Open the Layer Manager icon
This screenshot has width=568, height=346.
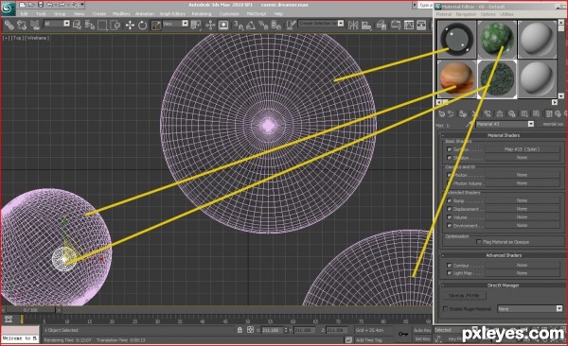tap(382, 25)
